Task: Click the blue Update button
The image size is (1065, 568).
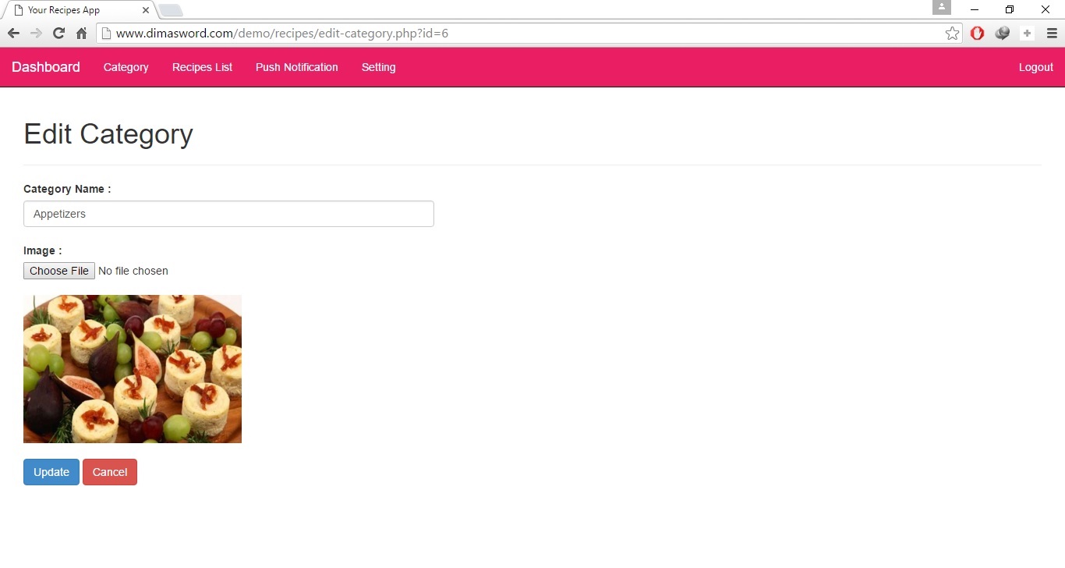Action: pos(51,472)
